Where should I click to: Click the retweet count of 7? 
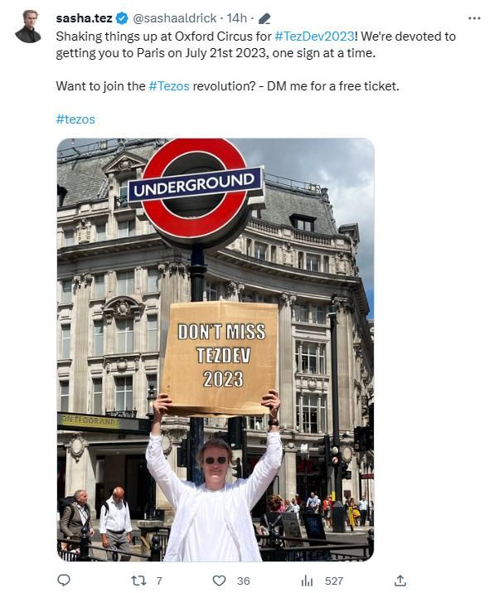point(159,581)
